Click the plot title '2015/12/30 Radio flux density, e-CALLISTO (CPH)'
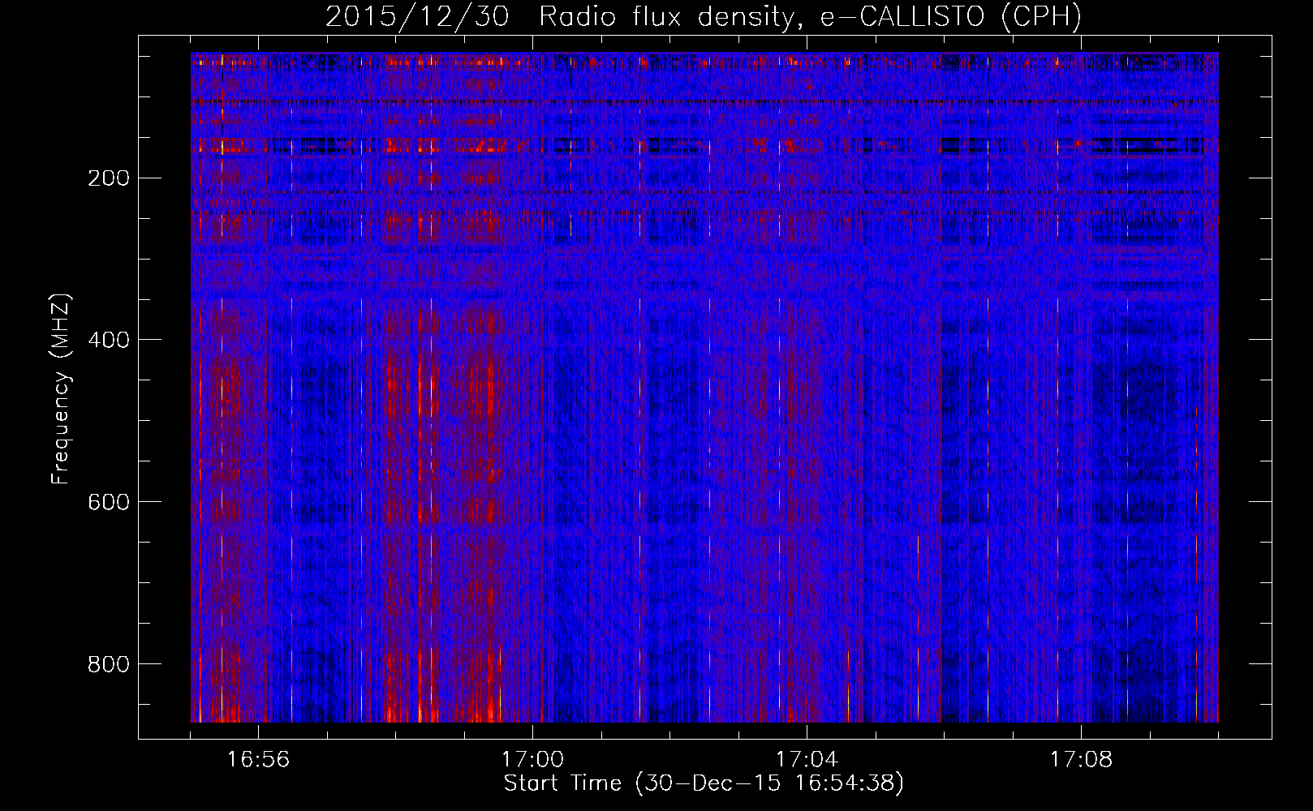The image size is (1313, 811). [x=704, y=17]
